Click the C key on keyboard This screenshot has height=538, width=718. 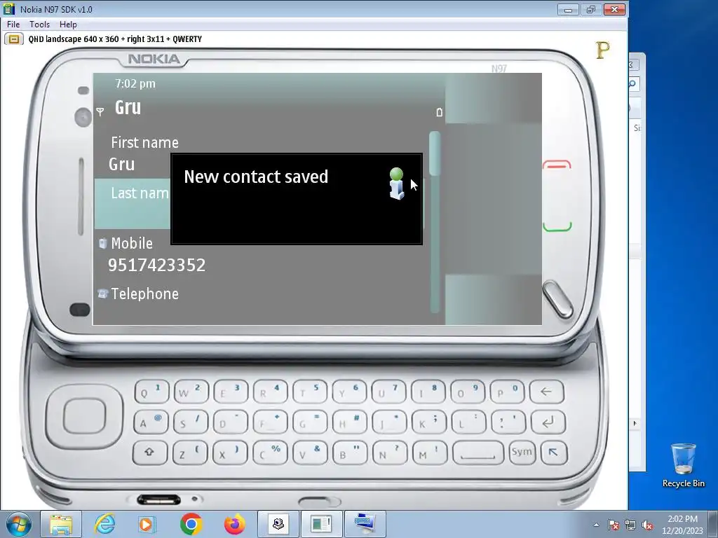(270, 453)
